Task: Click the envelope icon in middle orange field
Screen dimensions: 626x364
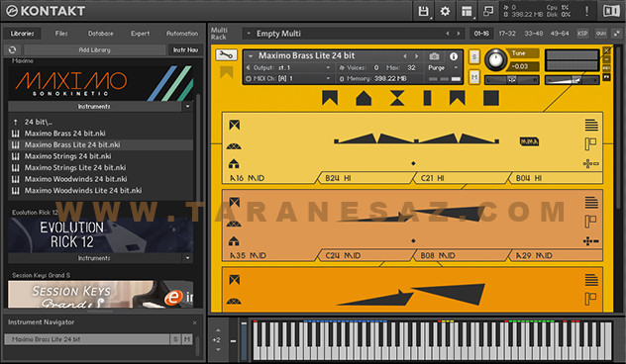Action: point(235,202)
